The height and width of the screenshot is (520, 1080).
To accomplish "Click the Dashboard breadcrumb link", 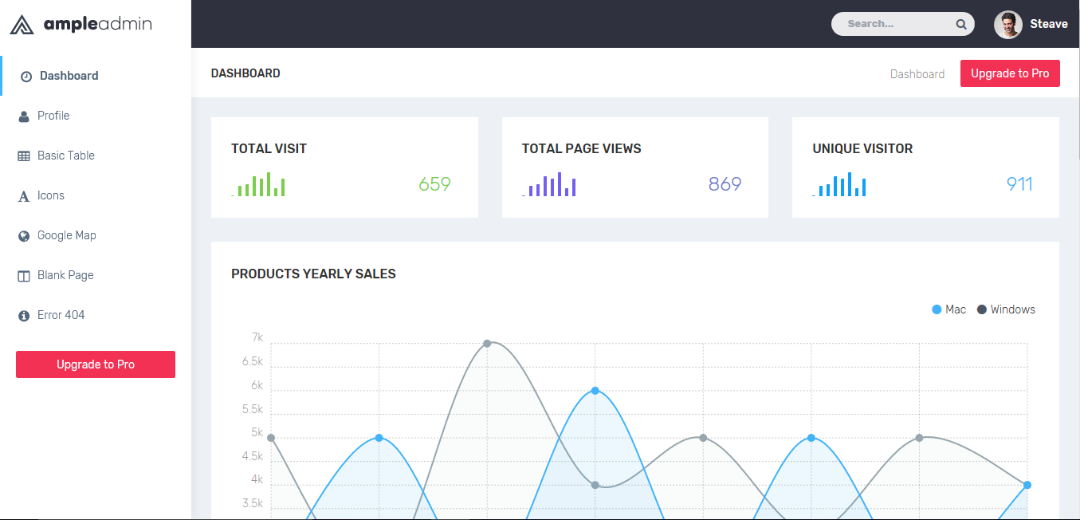I will coord(917,74).
